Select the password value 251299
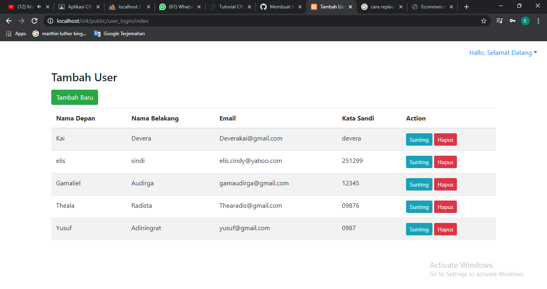 [352, 161]
